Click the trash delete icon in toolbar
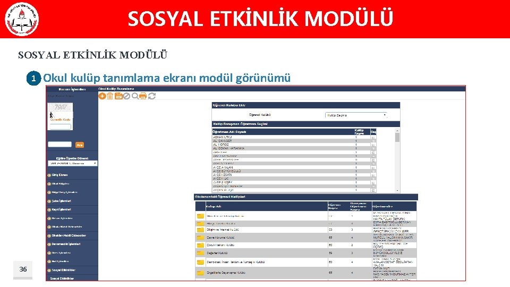510x287 pixels. [x=110, y=96]
